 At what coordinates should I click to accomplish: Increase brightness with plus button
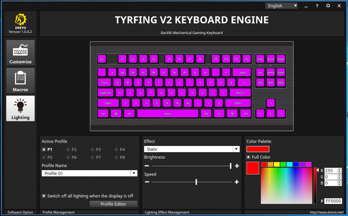[x=237, y=166]
